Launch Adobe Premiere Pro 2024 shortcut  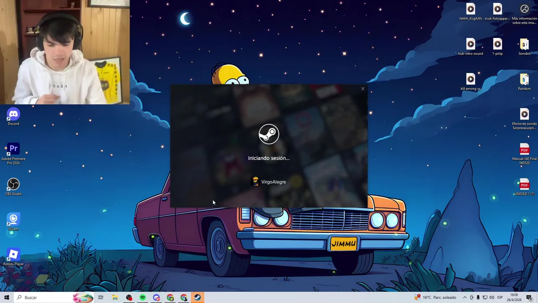(x=13, y=154)
